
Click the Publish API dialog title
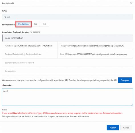click(8, 3)
